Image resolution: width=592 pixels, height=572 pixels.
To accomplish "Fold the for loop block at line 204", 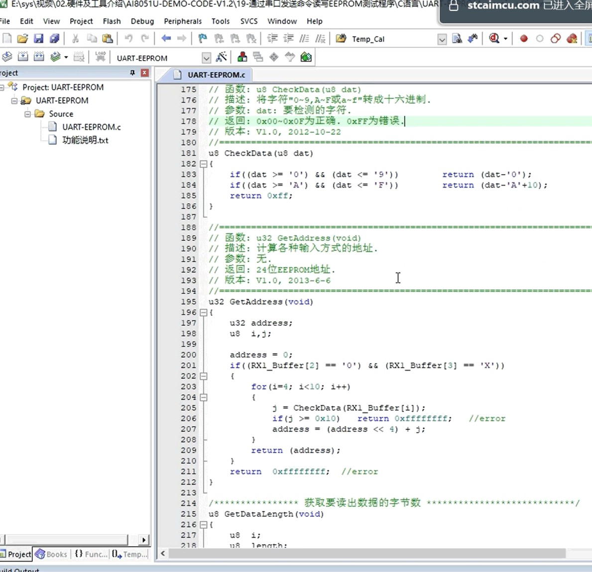I will [204, 397].
